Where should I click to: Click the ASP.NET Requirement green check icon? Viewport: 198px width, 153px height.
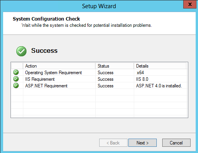click(16, 85)
